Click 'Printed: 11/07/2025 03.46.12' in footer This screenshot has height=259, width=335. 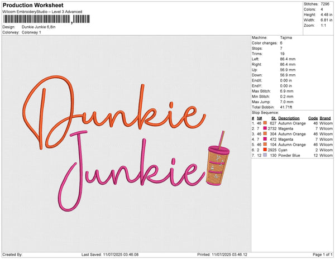click(x=222, y=255)
